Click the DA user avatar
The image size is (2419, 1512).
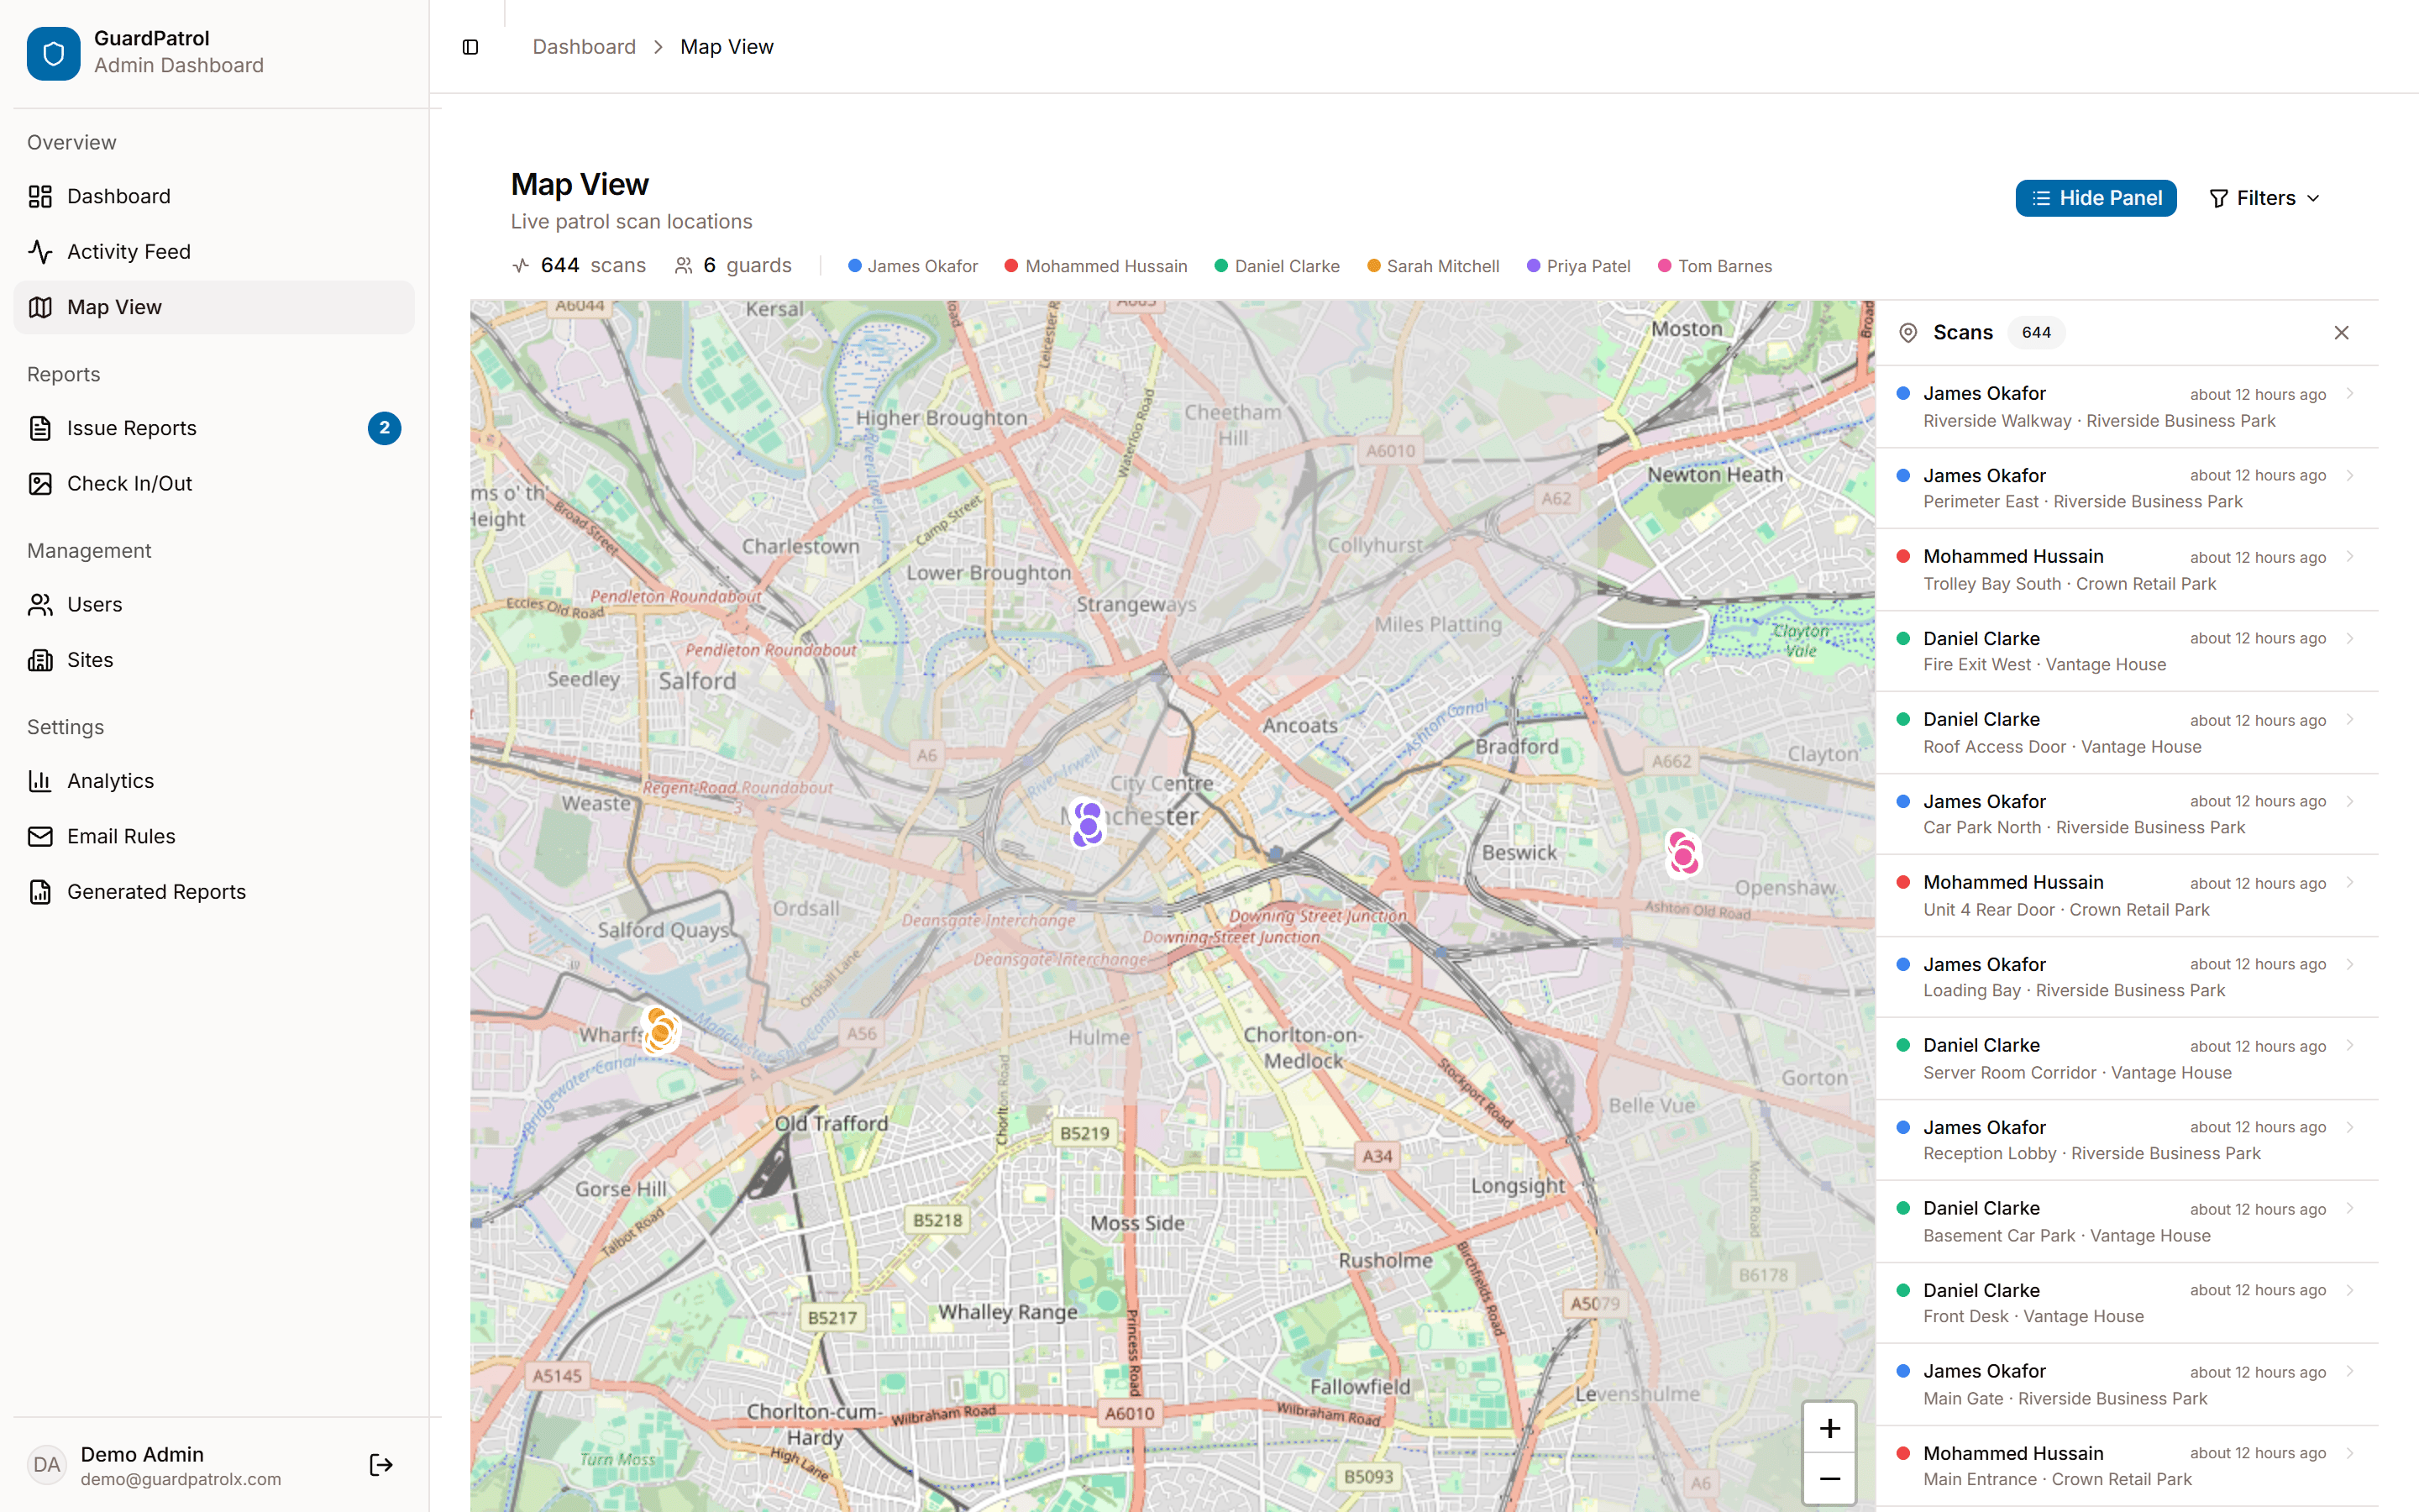(x=46, y=1465)
